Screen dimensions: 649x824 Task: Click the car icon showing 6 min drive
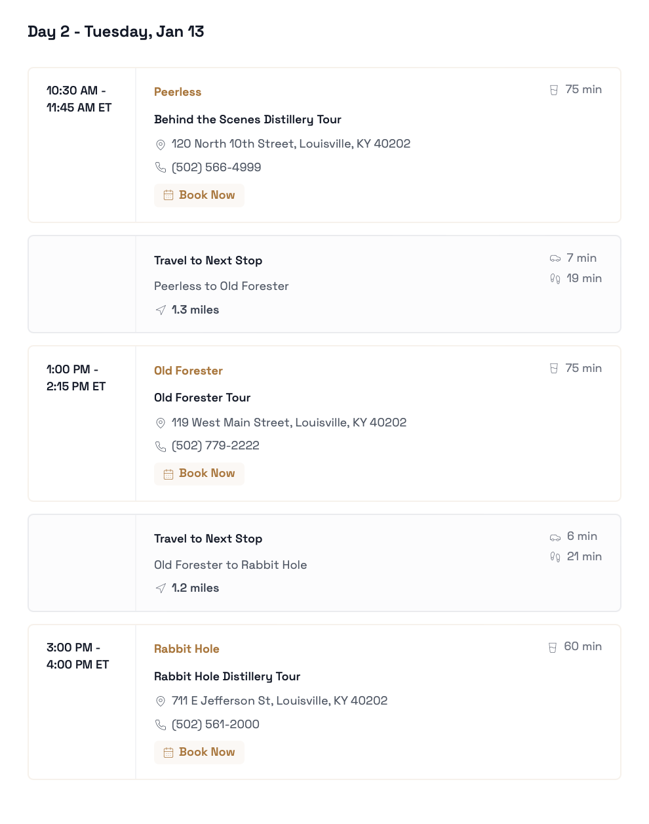tap(555, 537)
